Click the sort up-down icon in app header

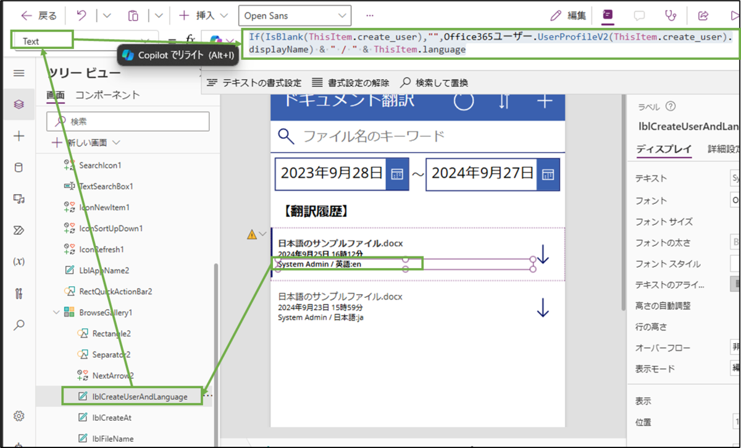(504, 101)
